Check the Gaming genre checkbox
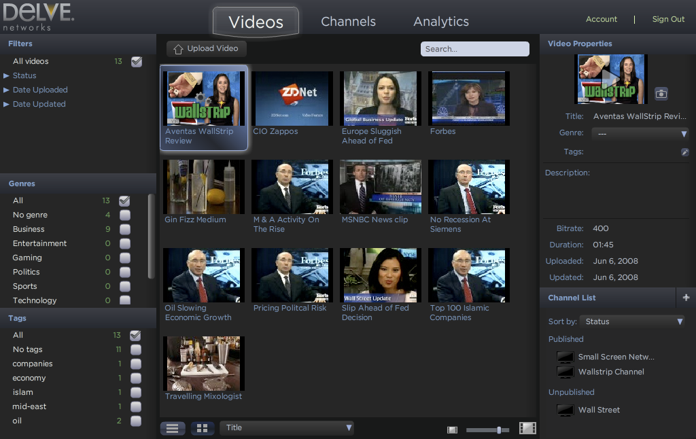The image size is (696, 439). (x=125, y=258)
